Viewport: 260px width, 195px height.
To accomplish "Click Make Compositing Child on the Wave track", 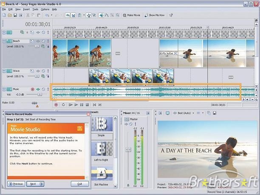I will pos(48,76).
